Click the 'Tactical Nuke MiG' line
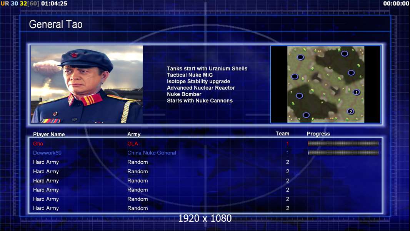Screen dimensions: 410x231 point(190,75)
